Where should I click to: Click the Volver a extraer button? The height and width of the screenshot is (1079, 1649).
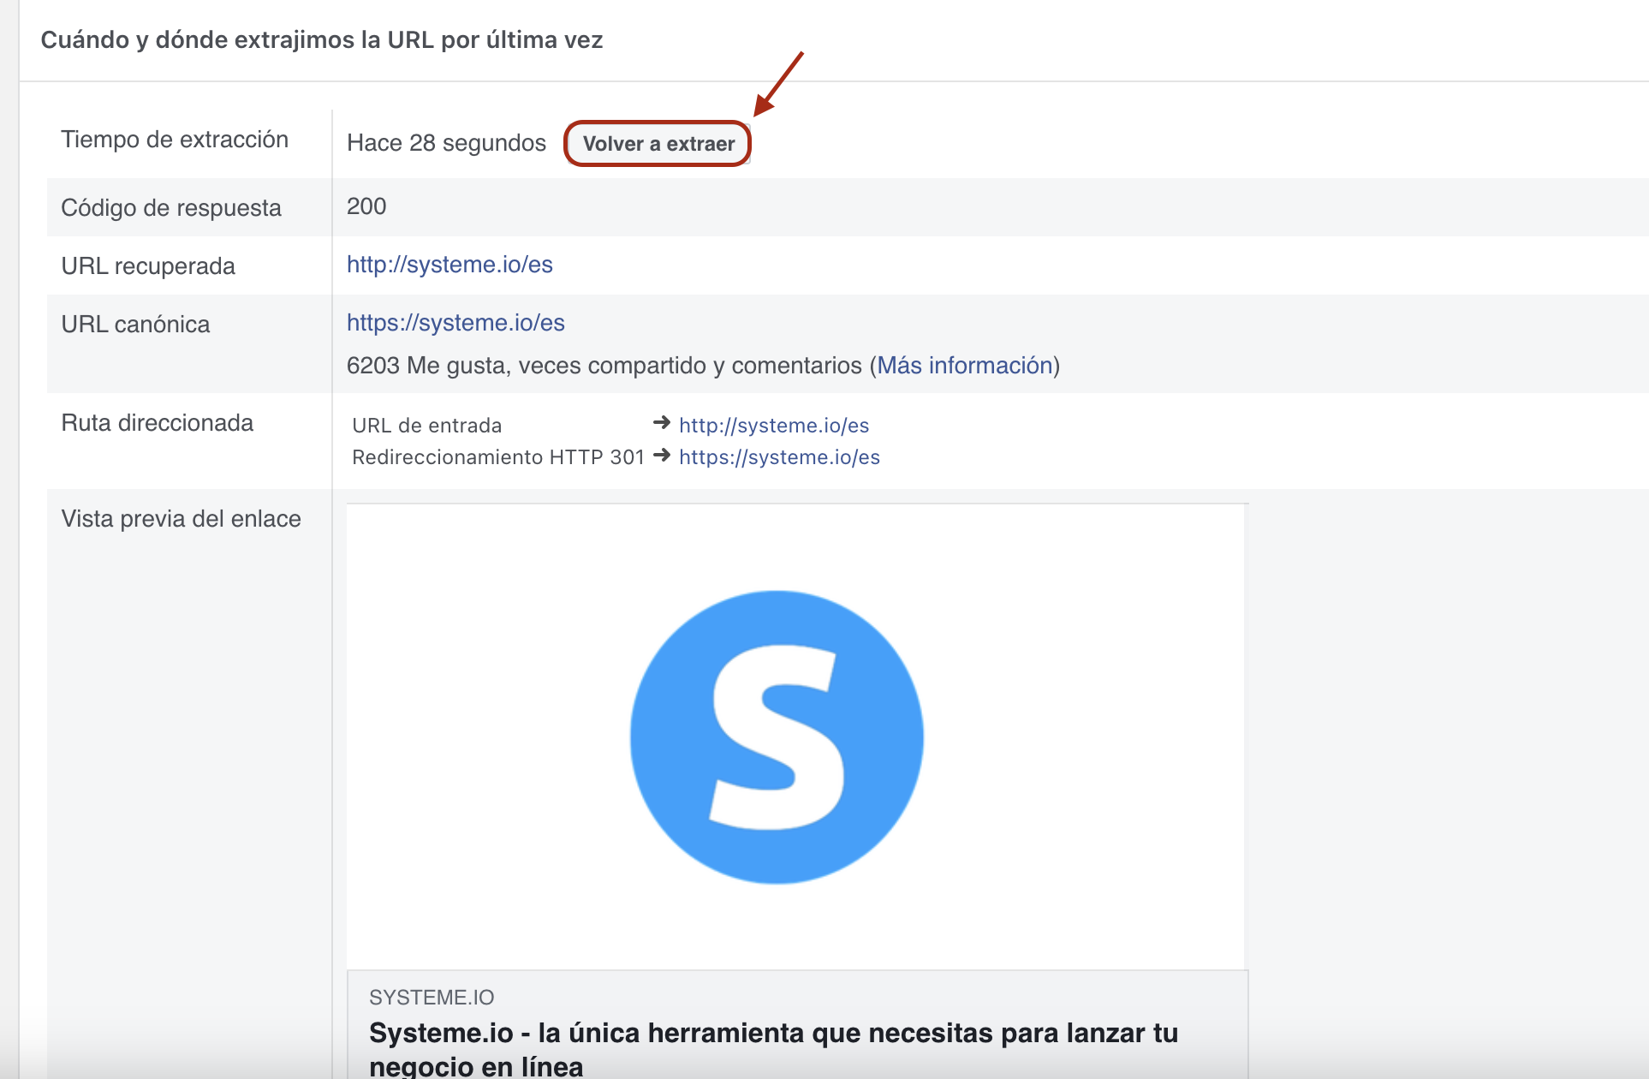pos(658,144)
